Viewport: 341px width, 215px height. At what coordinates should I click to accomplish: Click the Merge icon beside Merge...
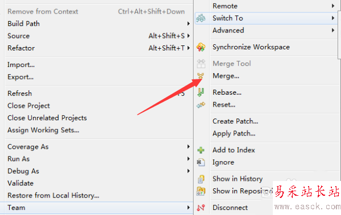[x=201, y=76]
